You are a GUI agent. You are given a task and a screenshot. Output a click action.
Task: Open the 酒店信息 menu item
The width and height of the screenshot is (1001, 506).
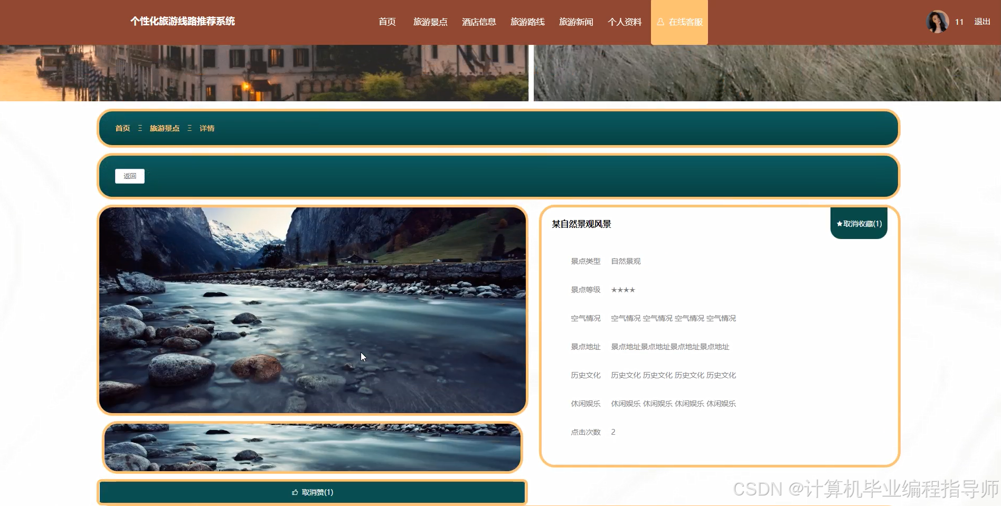(x=479, y=22)
